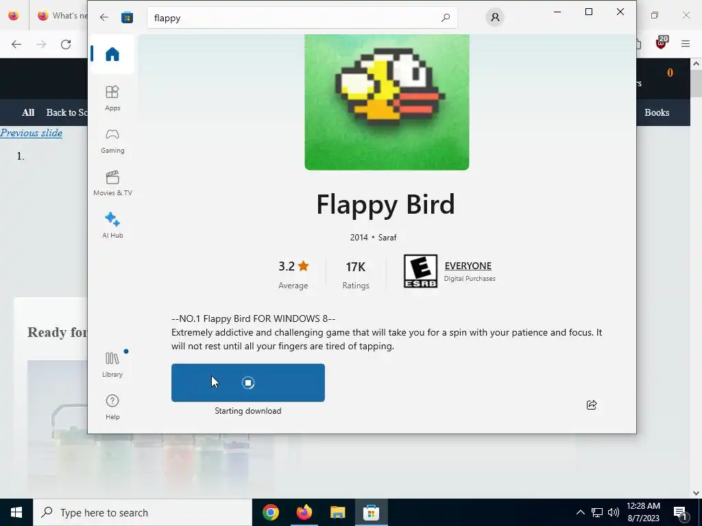Click Firefox back button

(16, 45)
